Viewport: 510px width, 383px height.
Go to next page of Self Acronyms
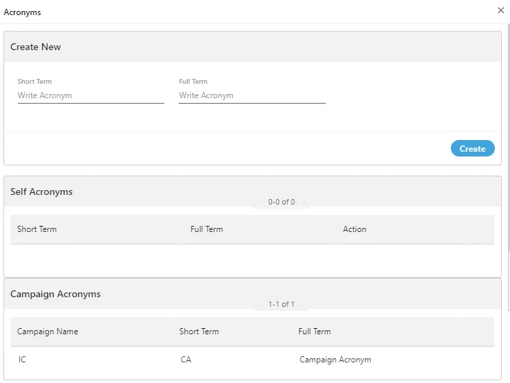tap(304, 202)
